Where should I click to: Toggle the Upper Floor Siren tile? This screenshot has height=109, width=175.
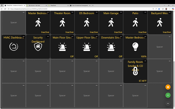87,47
